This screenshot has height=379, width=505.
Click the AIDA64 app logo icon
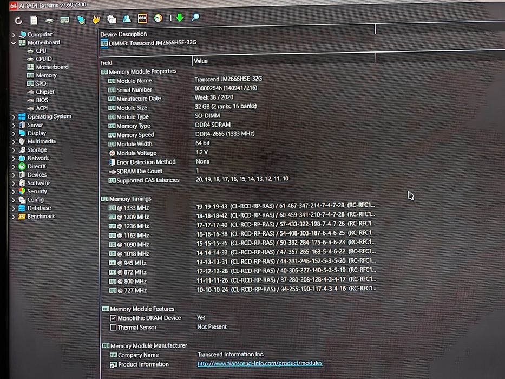click(13, 5)
